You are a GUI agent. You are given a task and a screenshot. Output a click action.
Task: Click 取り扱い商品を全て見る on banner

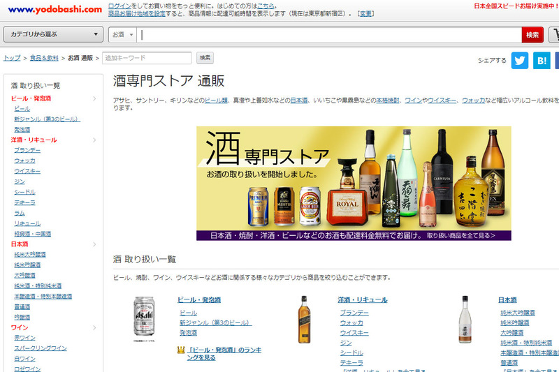coord(461,236)
